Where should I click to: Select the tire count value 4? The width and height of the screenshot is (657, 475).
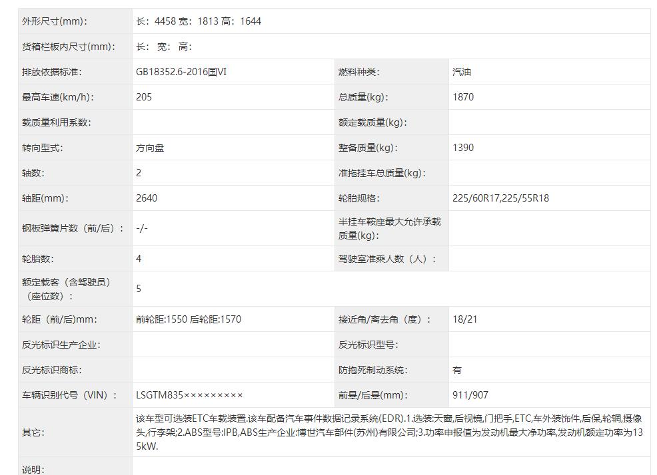click(x=139, y=259)
